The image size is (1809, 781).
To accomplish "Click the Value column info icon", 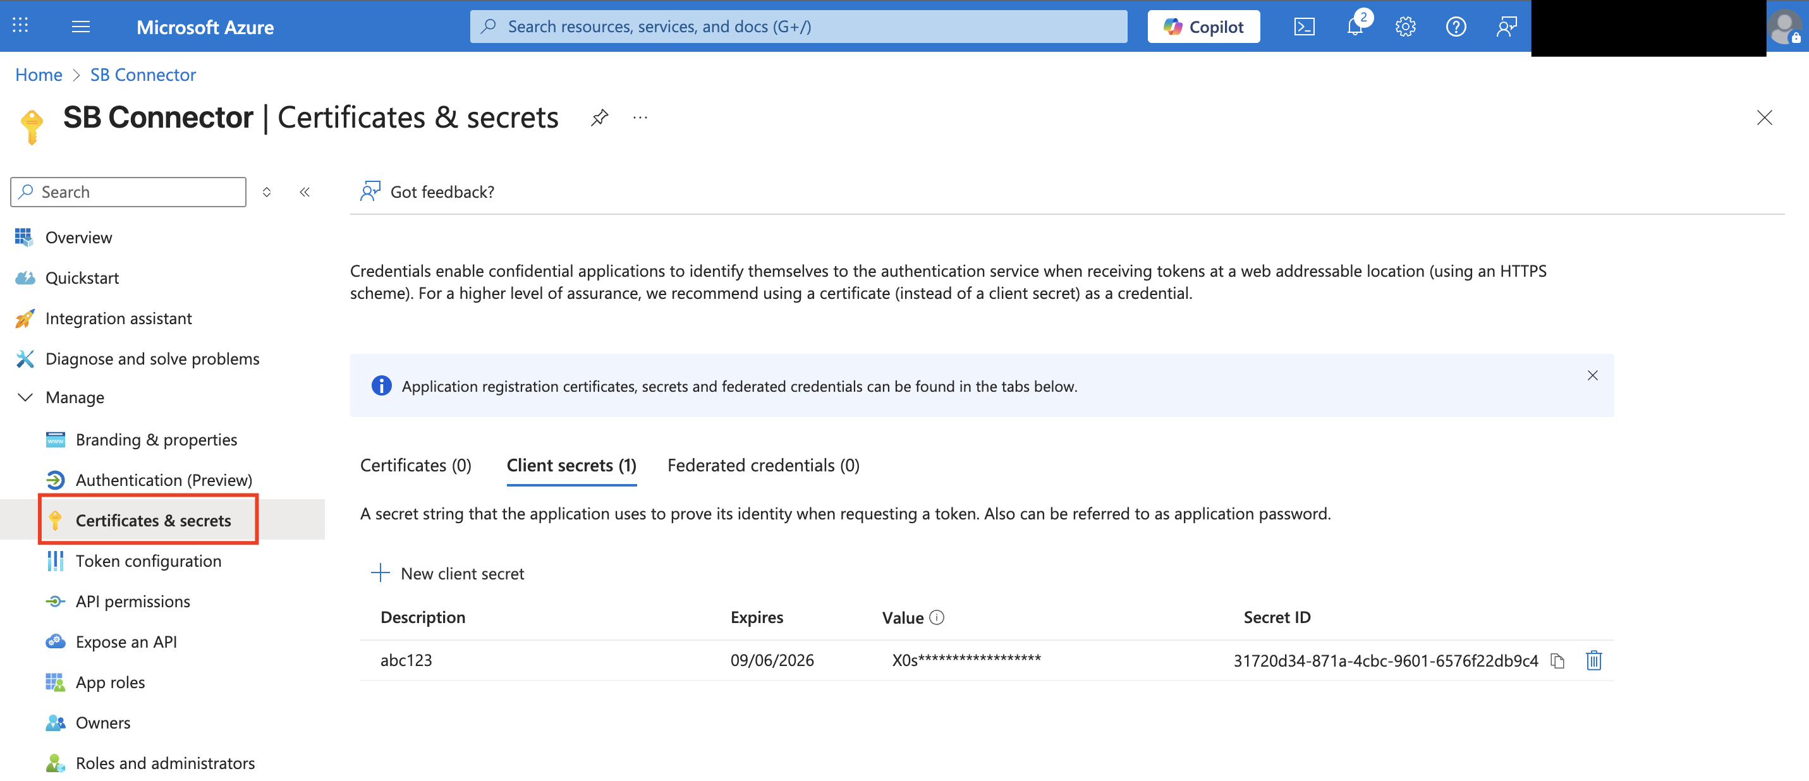I will pos(937,617).
